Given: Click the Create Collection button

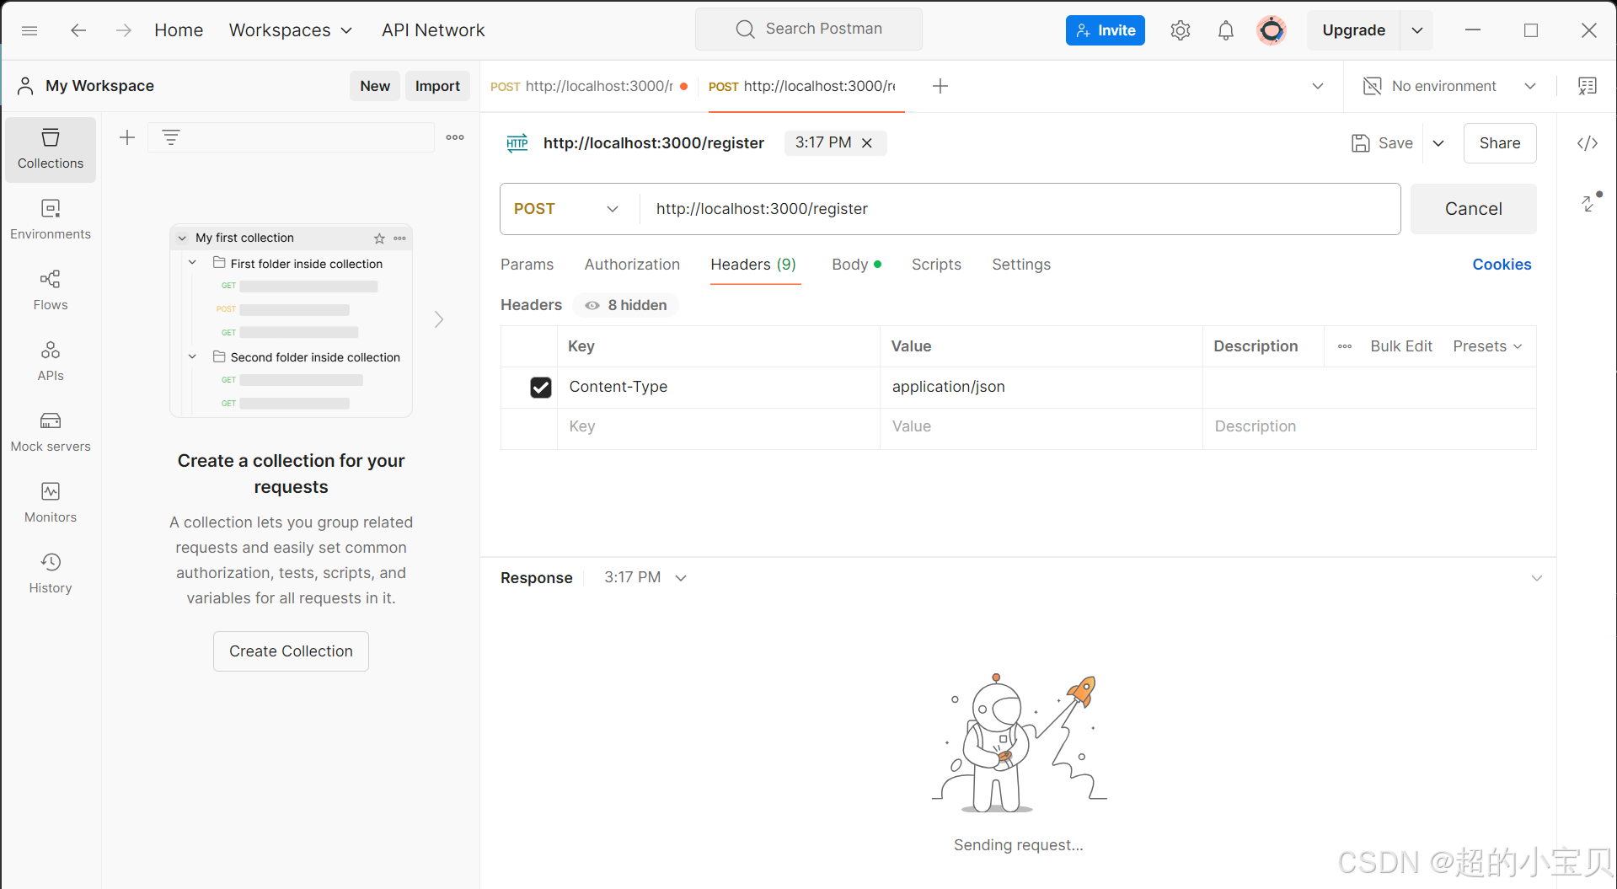Looking at the screenshot, I should [x=291, y=651].
